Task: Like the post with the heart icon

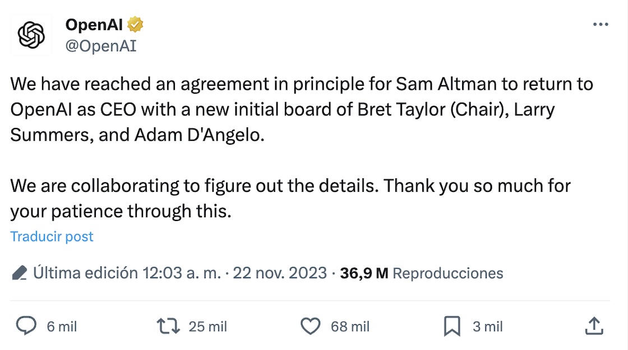Action: [x=310, y=326]
